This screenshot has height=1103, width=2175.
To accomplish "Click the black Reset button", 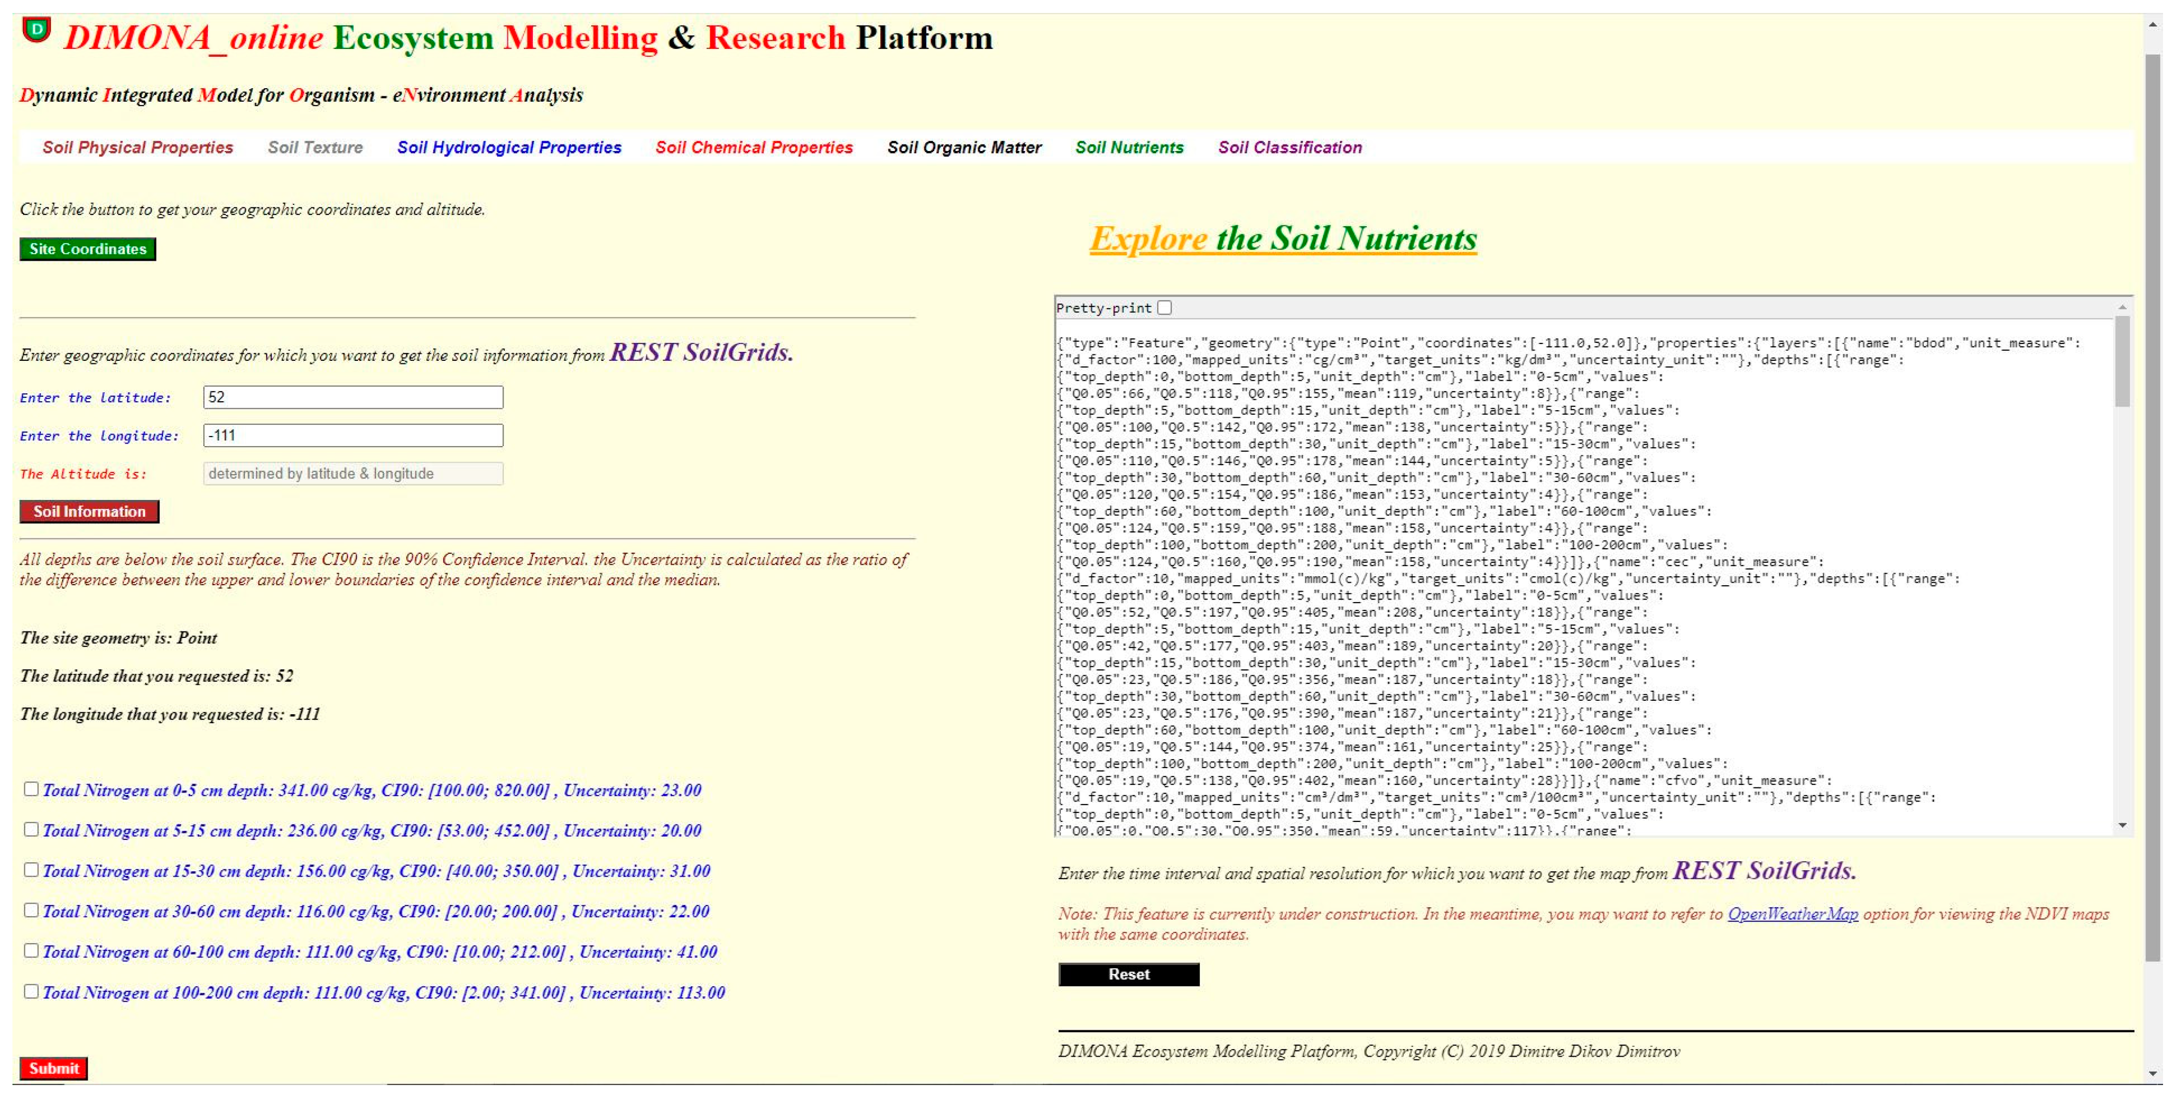I will [x=1129, y=975].
